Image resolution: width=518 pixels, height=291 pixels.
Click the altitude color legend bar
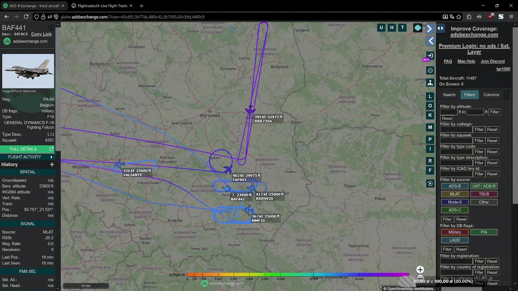tap(297, 275)
